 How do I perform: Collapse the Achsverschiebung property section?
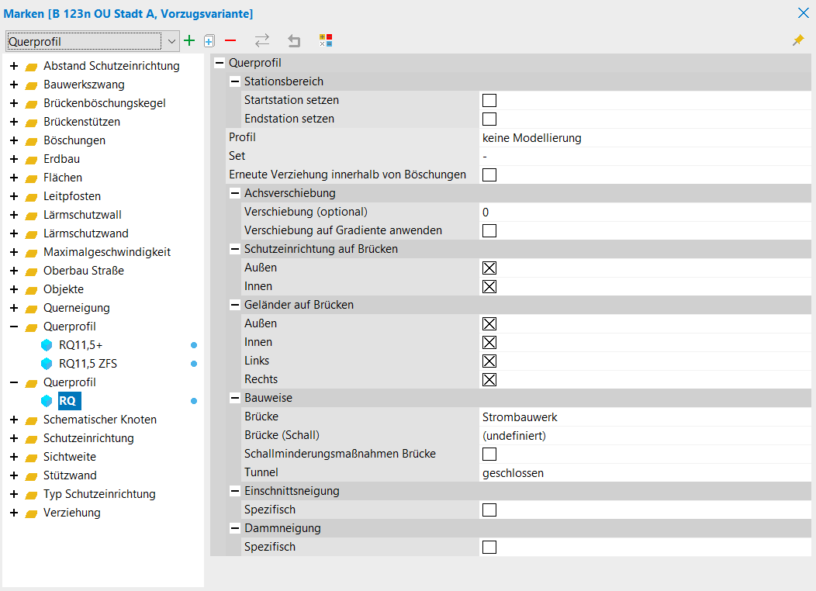pos(235,193)
